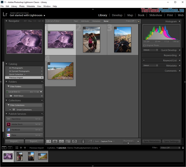This screenshot has width=186, height=167.
Task: Click in the Filter Folders search field
Action: pos(24,87)
